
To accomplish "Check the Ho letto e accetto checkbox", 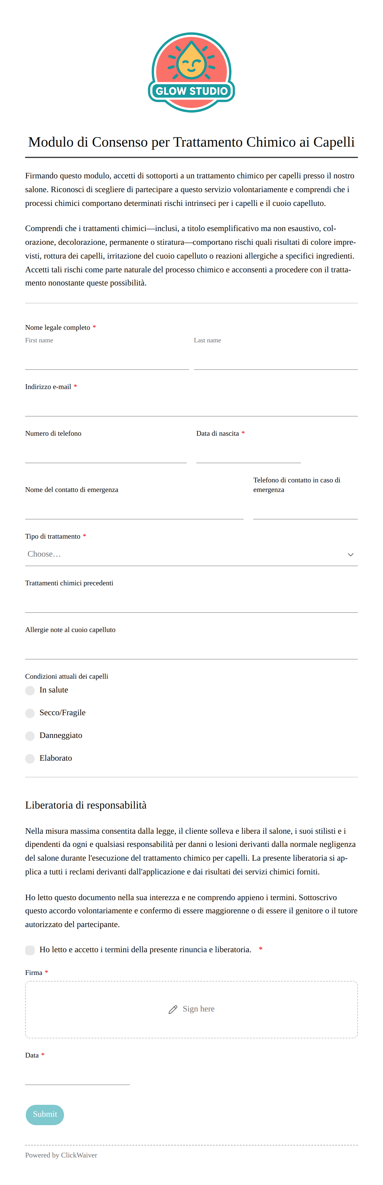I will click(30, 950).
